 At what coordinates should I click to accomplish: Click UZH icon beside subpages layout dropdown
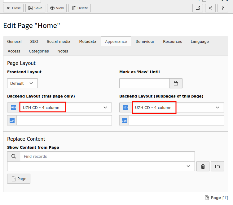tap(126, 107)
